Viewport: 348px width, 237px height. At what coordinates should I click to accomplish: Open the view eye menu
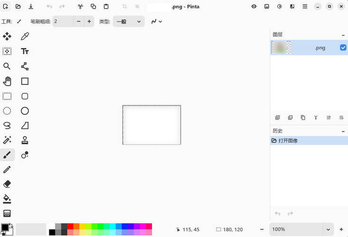254,7
